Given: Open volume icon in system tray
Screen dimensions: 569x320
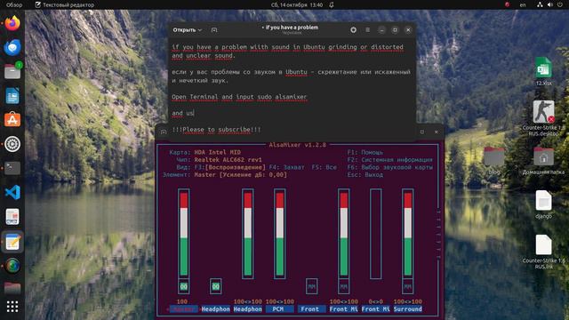Looking at the screenshot, I should (x=550, y=4).
